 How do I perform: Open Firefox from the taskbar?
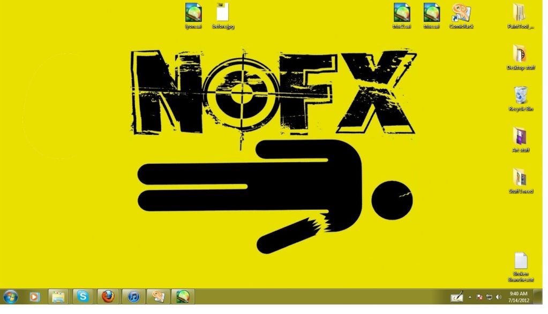[x=108, y=297]
